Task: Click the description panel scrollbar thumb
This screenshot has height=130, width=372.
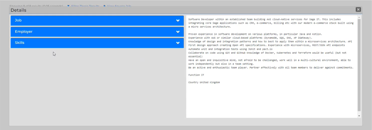Action: (x=359, y=65)
